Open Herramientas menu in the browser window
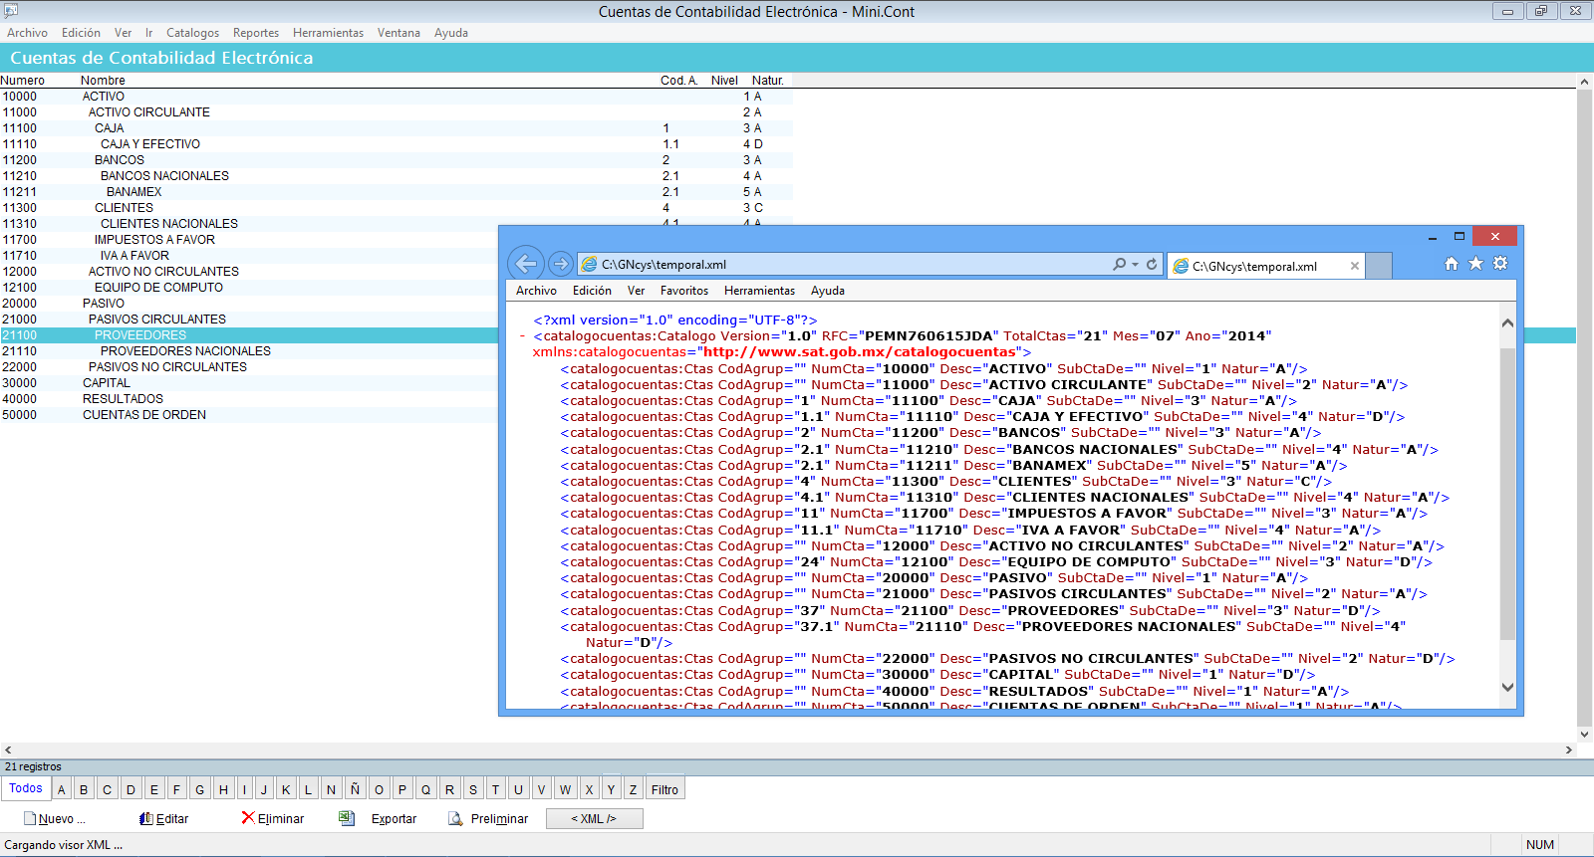 coord(759,291)
